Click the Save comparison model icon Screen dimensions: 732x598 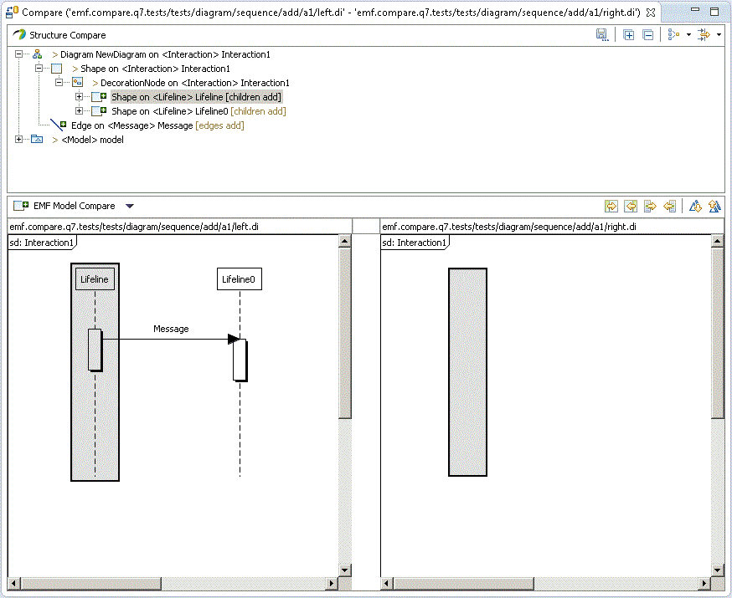coord(601,34)
